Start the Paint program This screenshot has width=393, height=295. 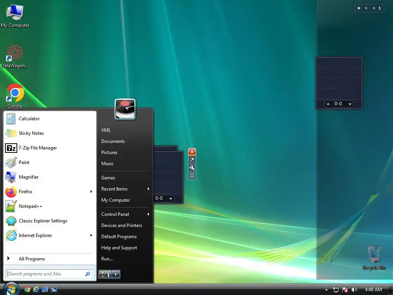coord(50,162)
